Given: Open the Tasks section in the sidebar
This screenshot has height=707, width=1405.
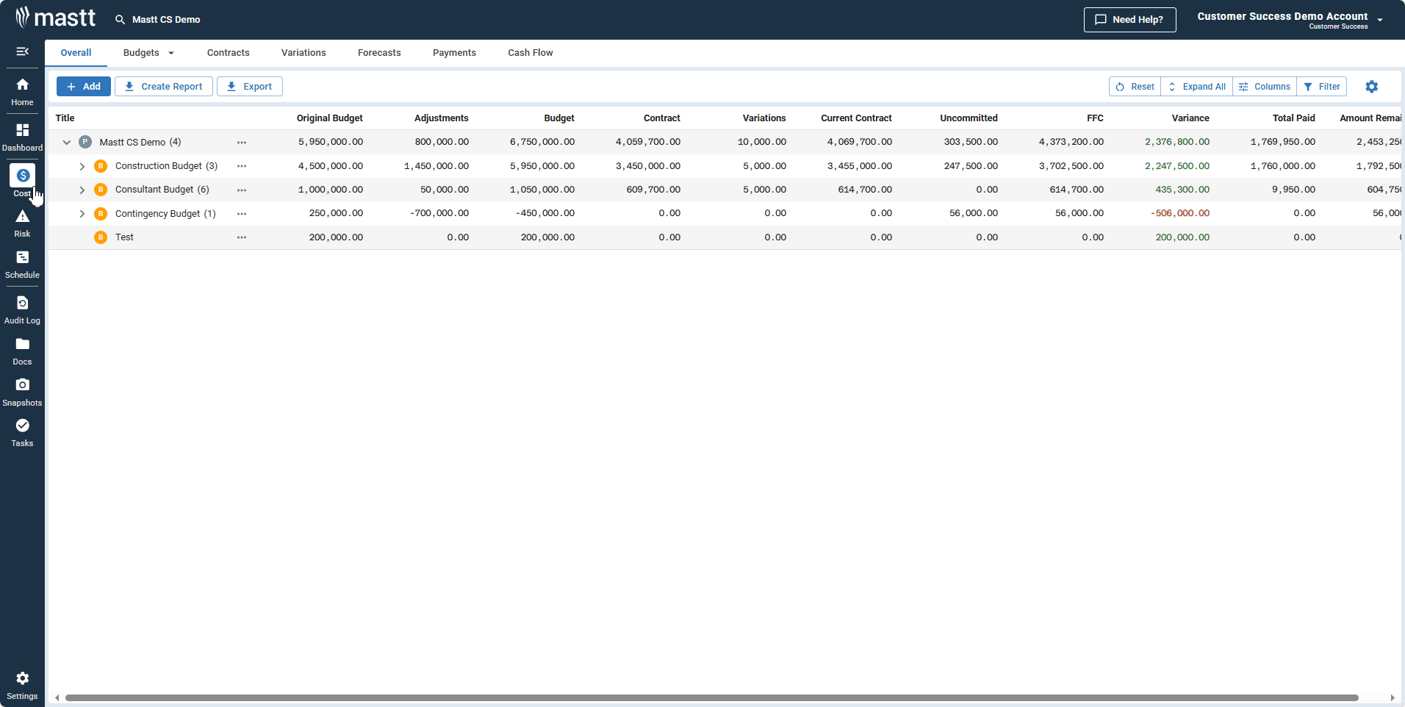Looking at the screenshot, I should [22, 432].
